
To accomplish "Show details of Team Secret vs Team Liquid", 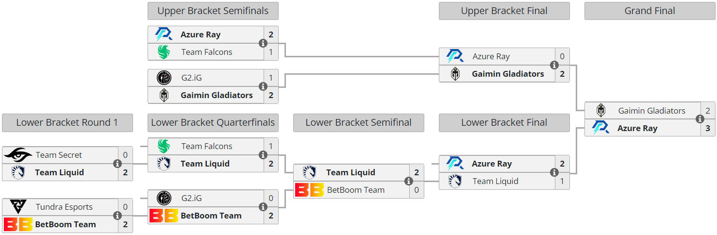I will (117, 164).
